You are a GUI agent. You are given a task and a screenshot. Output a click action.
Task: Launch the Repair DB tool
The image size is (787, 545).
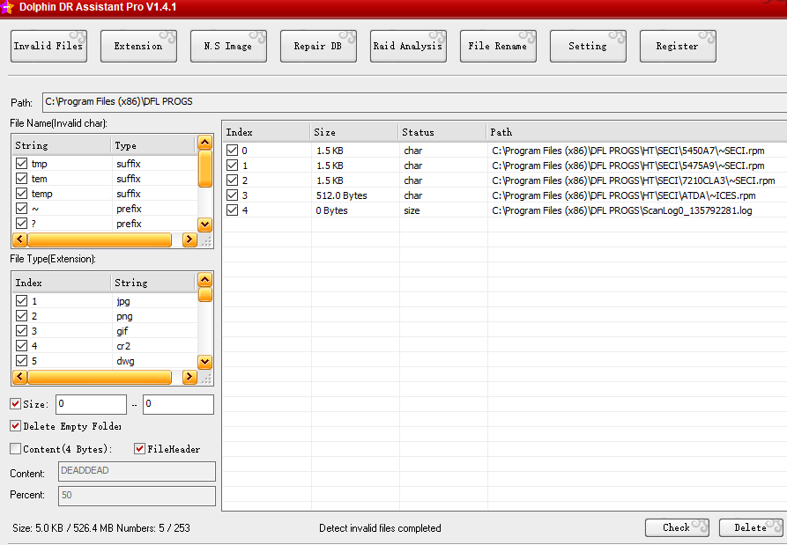pos(318,45)
